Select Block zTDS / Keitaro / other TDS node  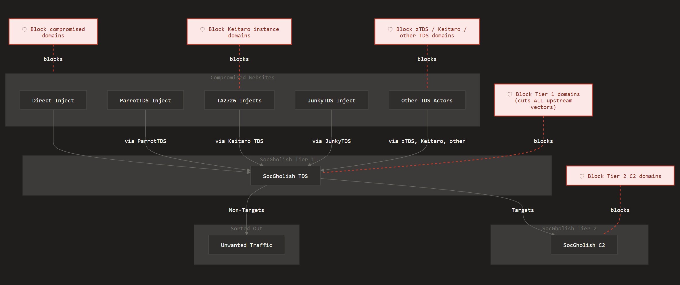[427, 32]
